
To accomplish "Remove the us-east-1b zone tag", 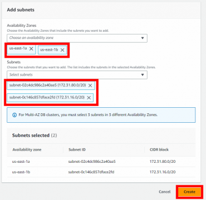I will coord(62,50).
